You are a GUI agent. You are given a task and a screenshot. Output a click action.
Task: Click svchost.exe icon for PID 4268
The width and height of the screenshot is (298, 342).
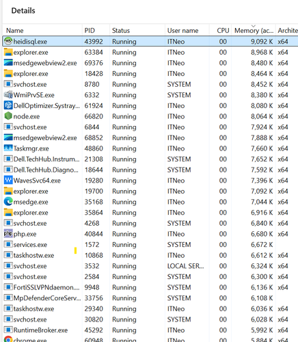tap(8, 223)
